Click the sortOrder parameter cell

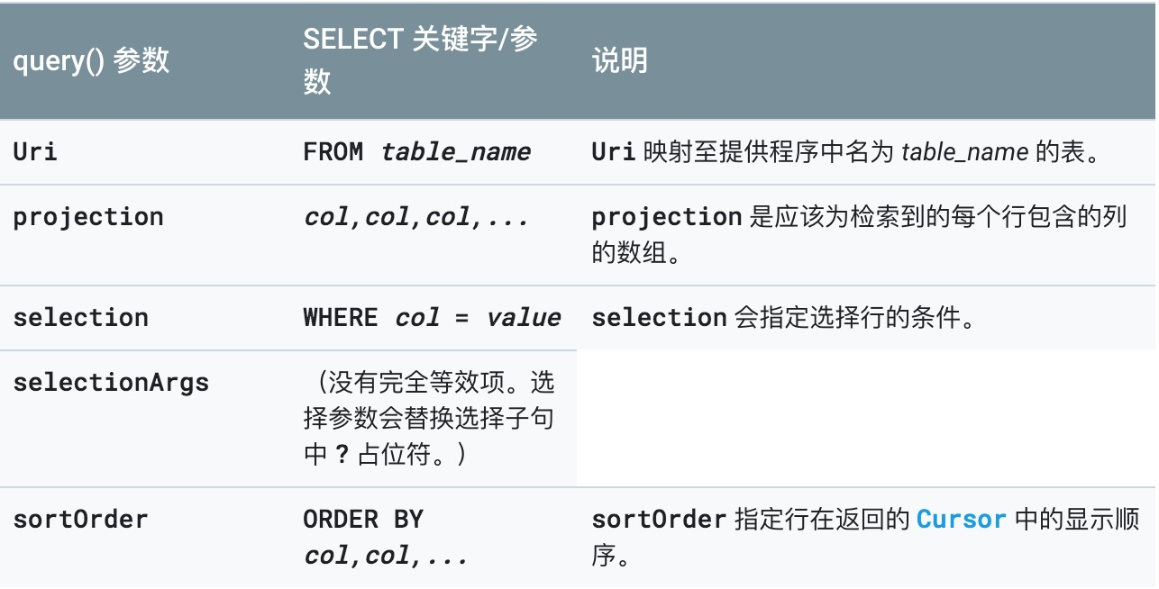[80, 520]
